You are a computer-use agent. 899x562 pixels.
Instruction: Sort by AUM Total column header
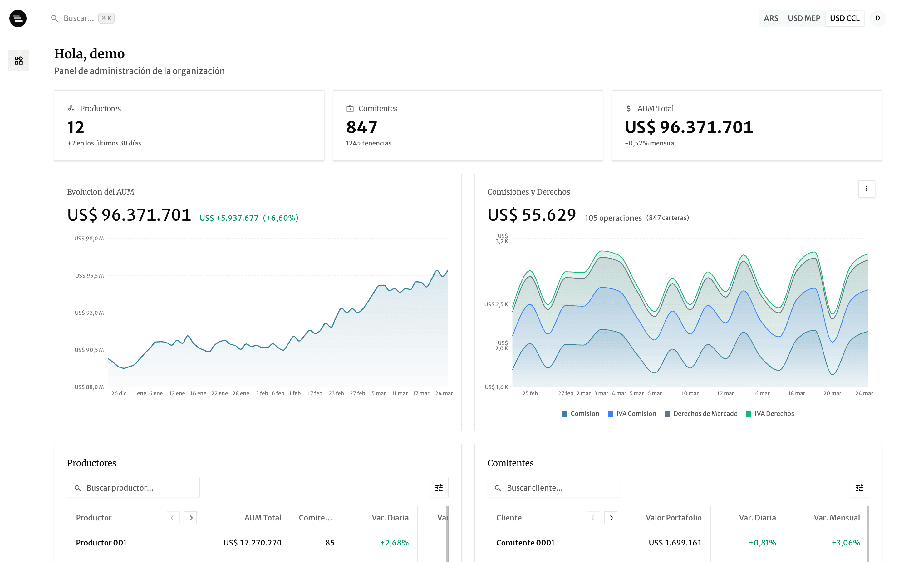pos(262,518)
